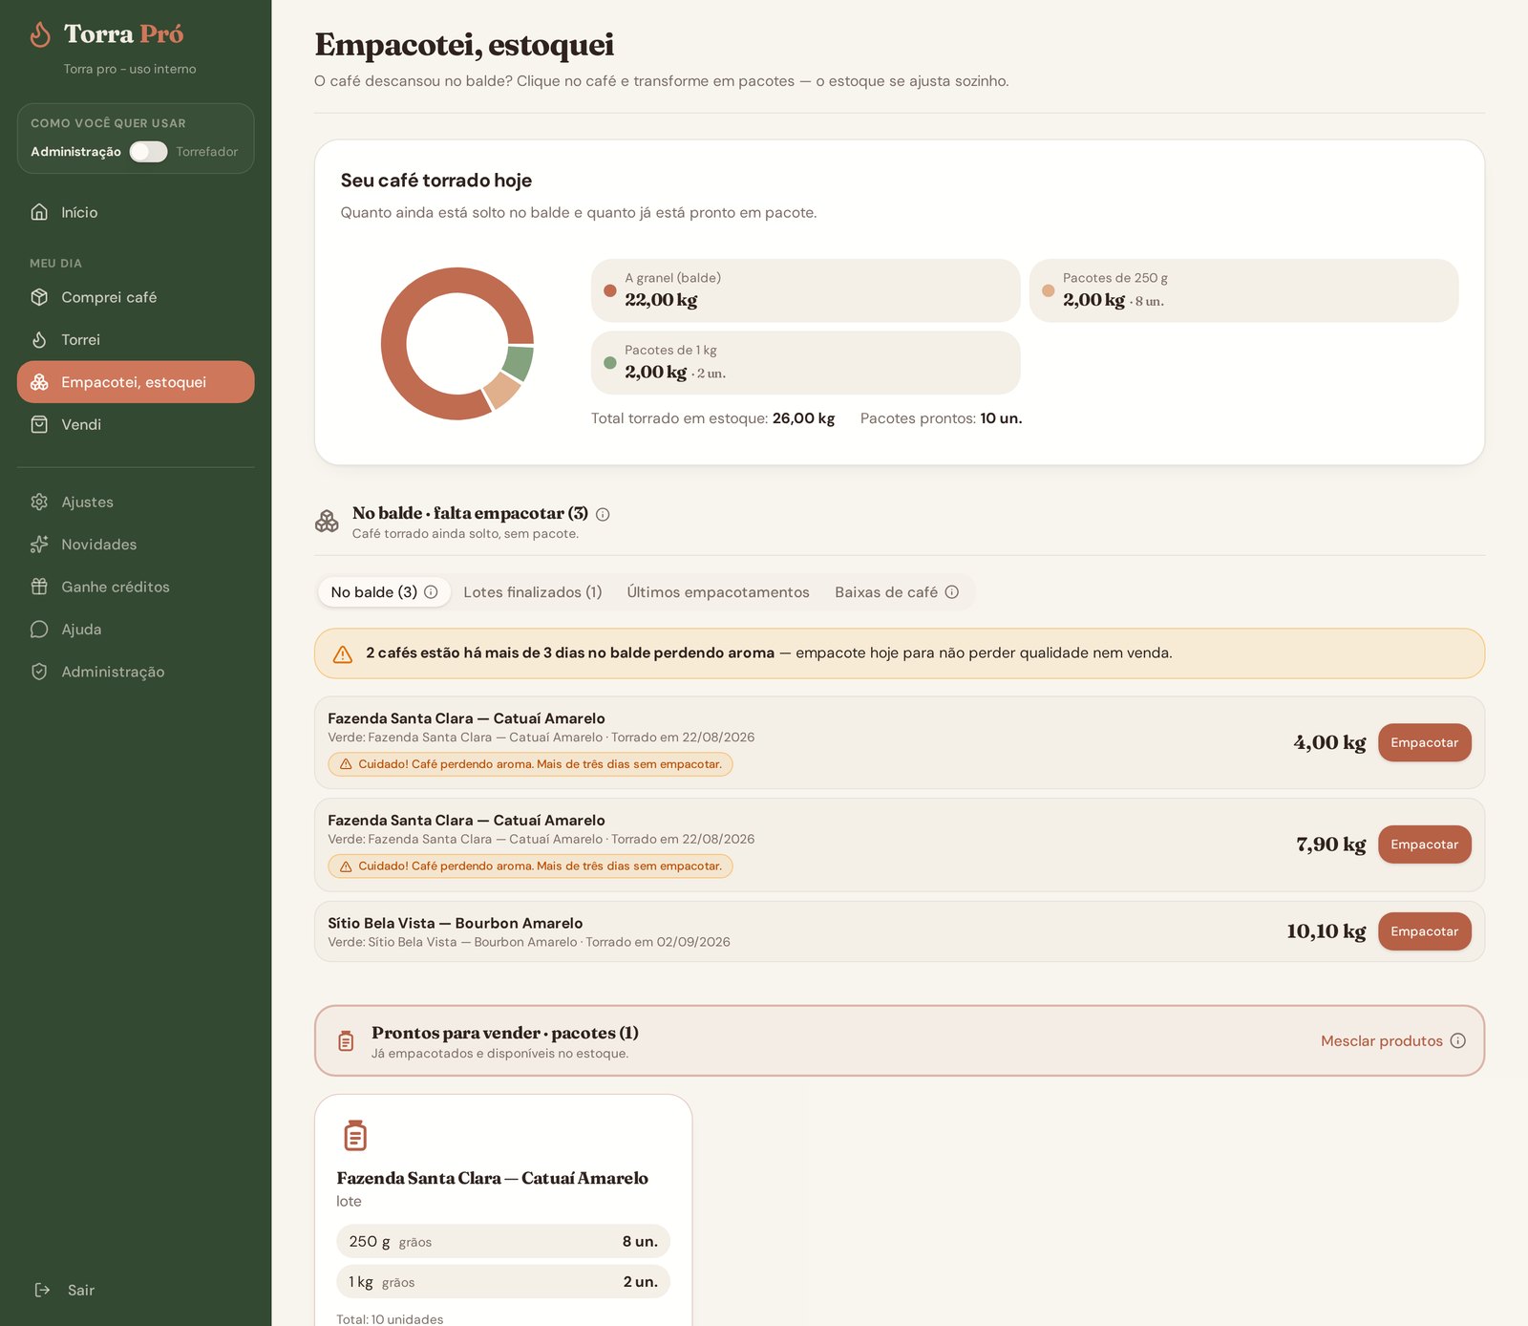Screen dimensions: 1528x1326
Task: Click the Mesclar produtos link
Action: [1381, 1040]
